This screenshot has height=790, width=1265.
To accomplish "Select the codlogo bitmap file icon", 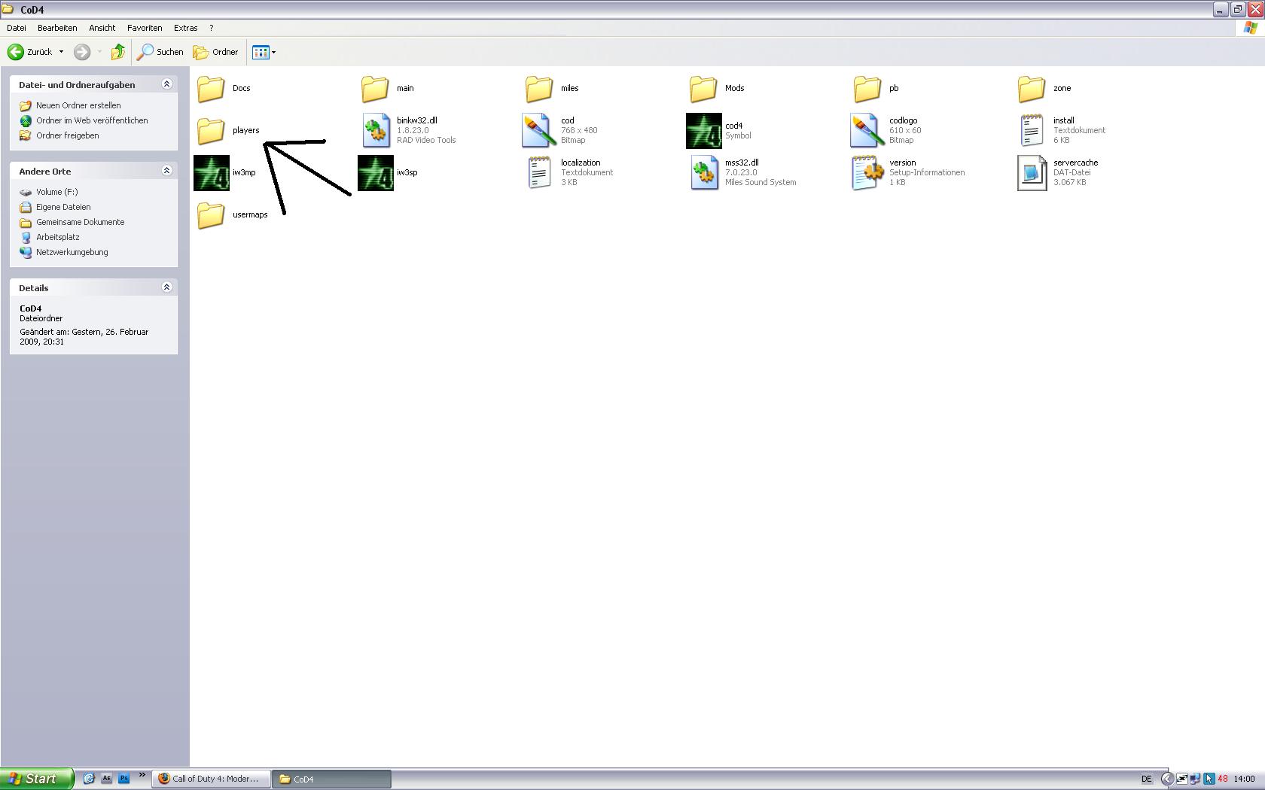I will (x=867, y=131).
